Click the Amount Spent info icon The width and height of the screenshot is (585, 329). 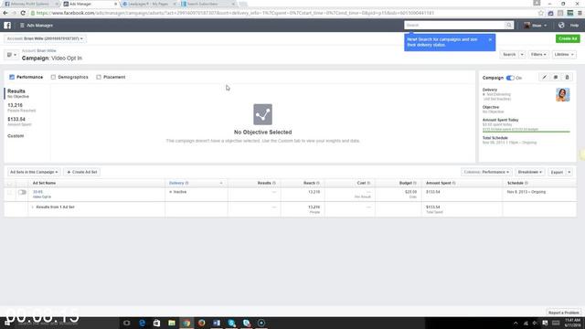point(454,183)
